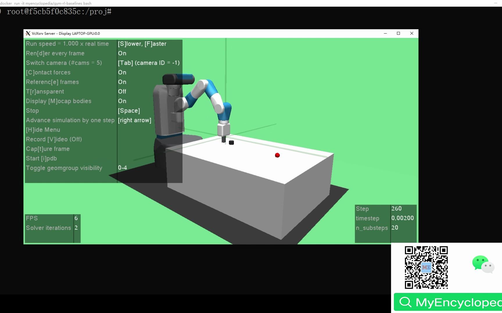Click the timestep value 0.00200
This screenshot has width=502, height=313.
pos(402,218)
